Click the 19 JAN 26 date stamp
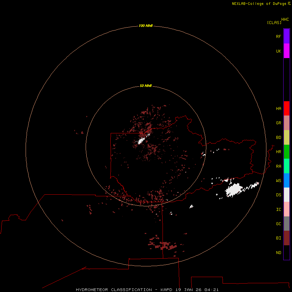Screen dimensions: 292x292 pyautogui.click(x=188, y=290)
